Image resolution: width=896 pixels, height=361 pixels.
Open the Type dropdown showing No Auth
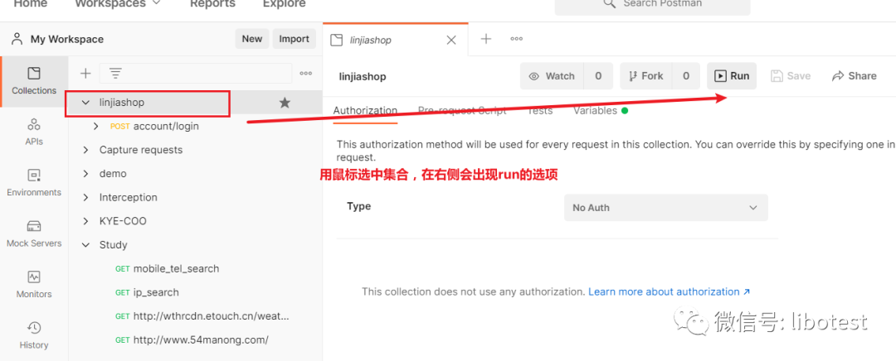(665, 208)
